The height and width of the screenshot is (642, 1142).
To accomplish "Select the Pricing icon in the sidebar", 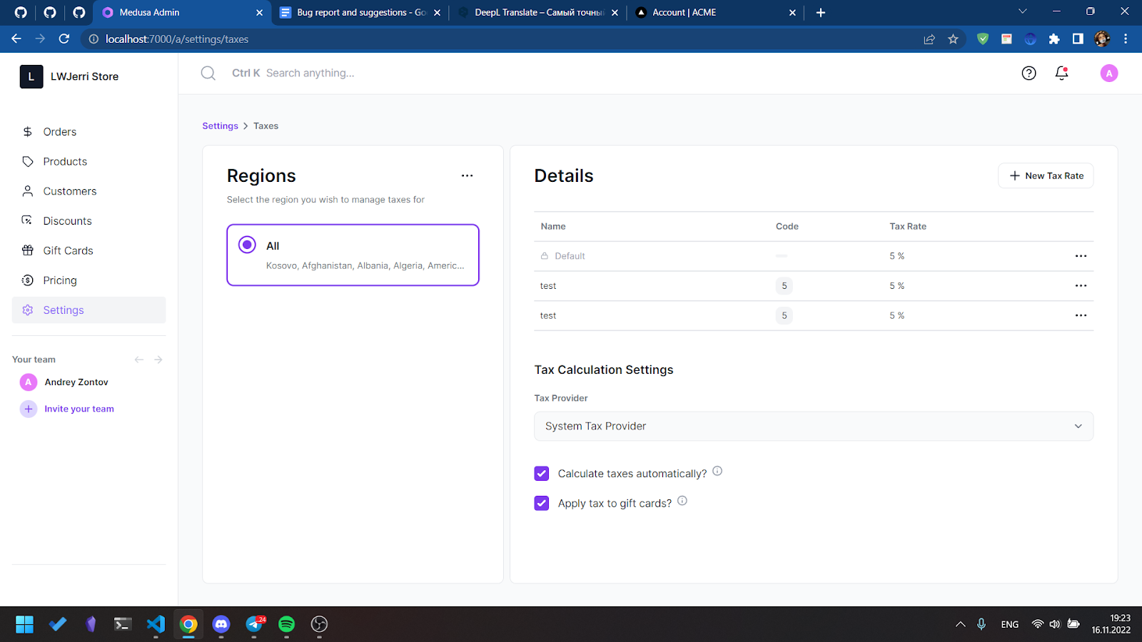I will [x=27, y=280].
